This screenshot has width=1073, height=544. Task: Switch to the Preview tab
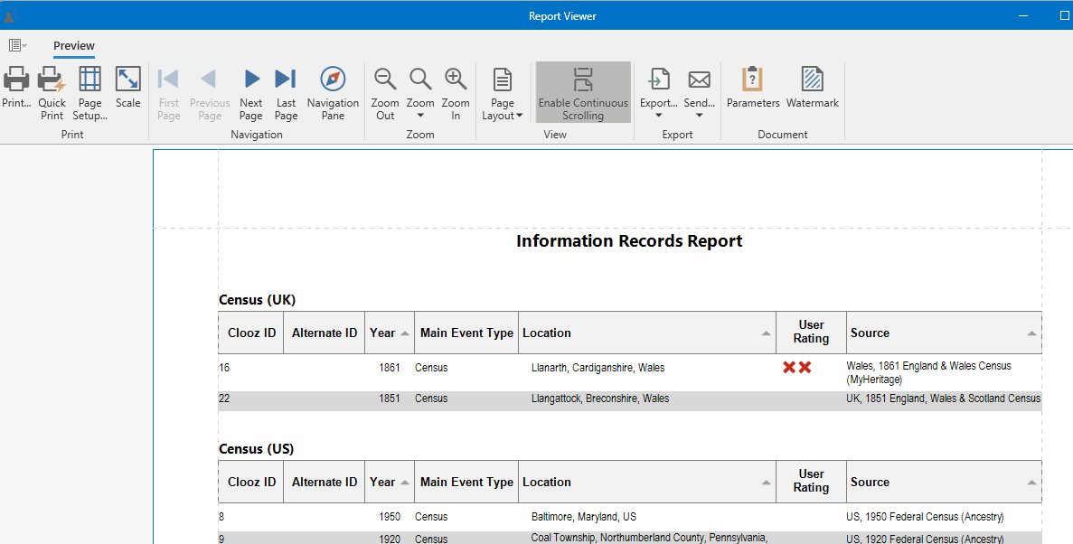coord(74,46)
